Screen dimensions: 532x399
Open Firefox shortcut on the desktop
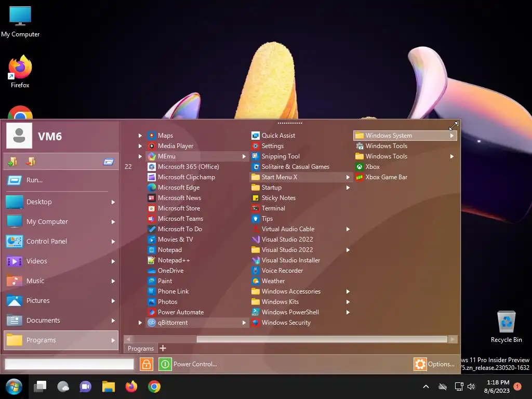(20, 72)
